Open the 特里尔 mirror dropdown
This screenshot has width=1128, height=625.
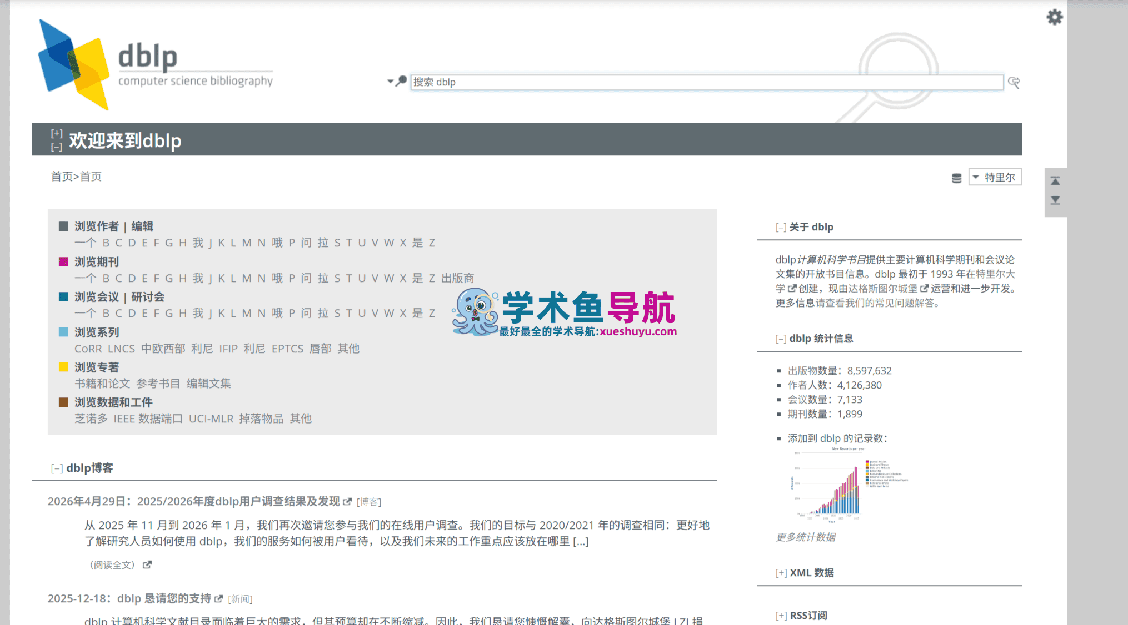pyautogui.click(x=995, y=177)
